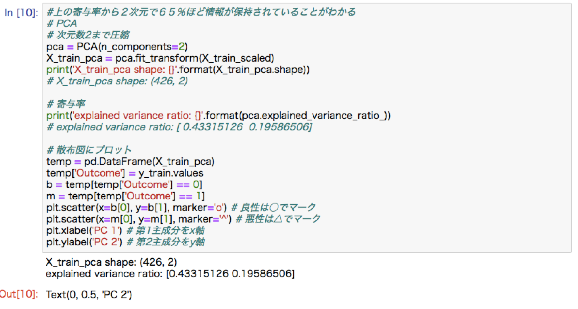The image size is (578, 309).
Task: Click the Japanese comment about 65% information retained
Action: pos(201,12)
